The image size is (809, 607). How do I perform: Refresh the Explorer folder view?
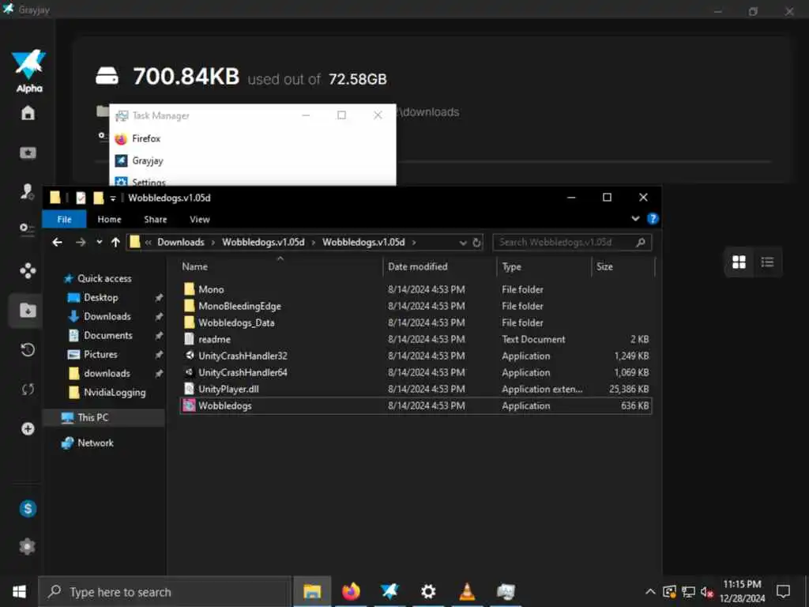click(476, 243)
